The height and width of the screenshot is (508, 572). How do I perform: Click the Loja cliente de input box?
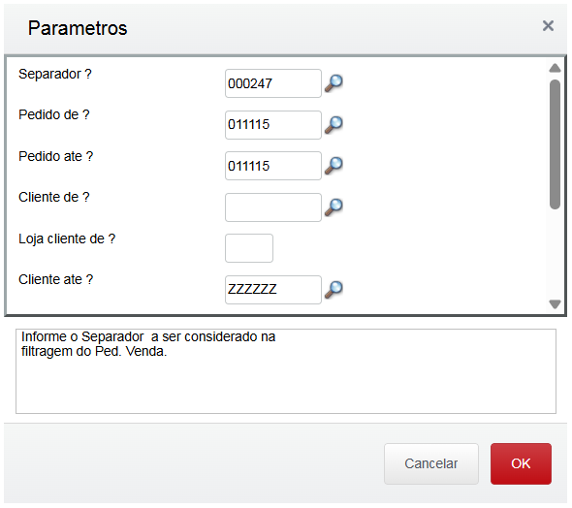tap(249, 248)
